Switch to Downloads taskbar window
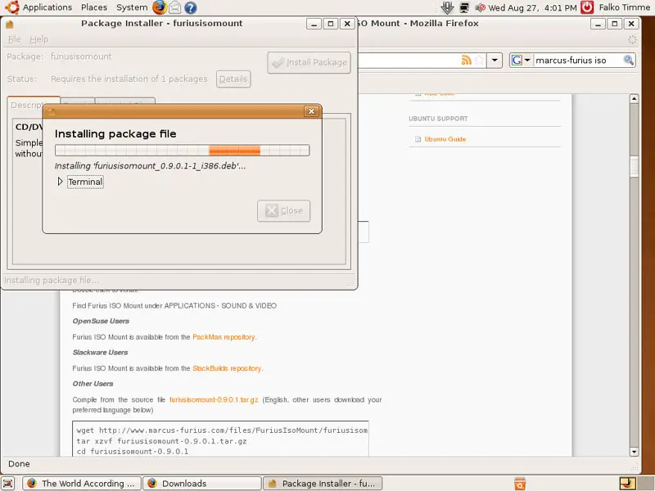The height and width of the screenshot is (491, 655). click(x=202, y=484)
